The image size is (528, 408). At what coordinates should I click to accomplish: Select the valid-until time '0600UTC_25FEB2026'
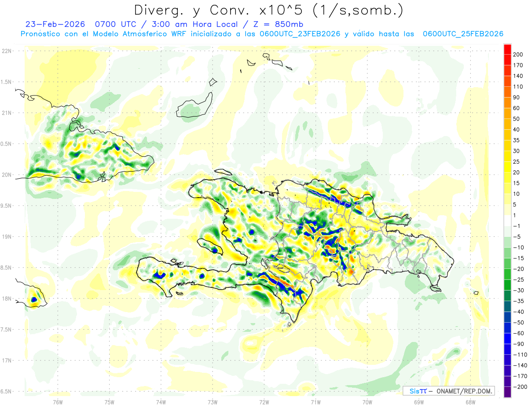[x=463, y=34]
